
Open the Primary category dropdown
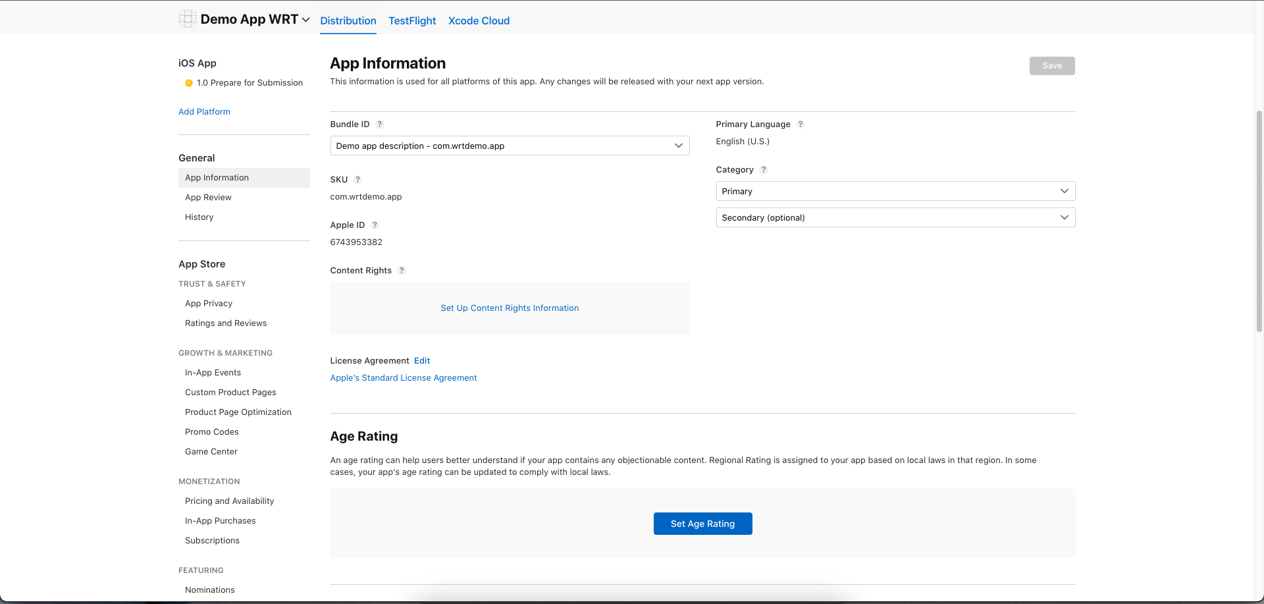pyautogui.click(x=895, y=191)
